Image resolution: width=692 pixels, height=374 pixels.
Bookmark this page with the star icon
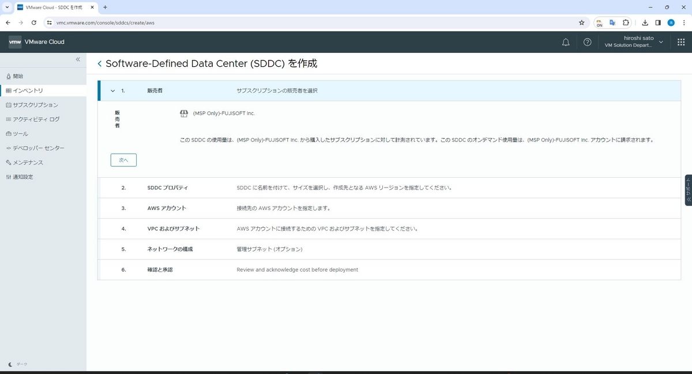click(x=581, y=22)
